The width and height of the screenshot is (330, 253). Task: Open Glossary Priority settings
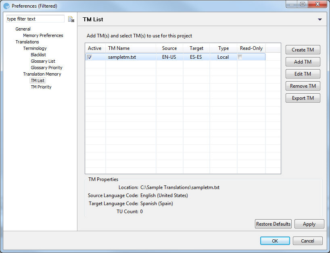46,68
